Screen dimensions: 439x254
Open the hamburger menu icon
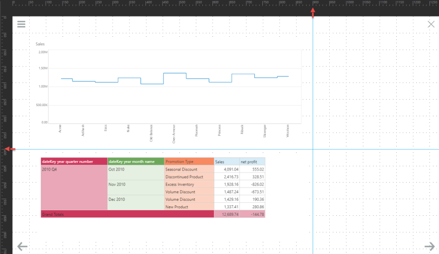21,24
